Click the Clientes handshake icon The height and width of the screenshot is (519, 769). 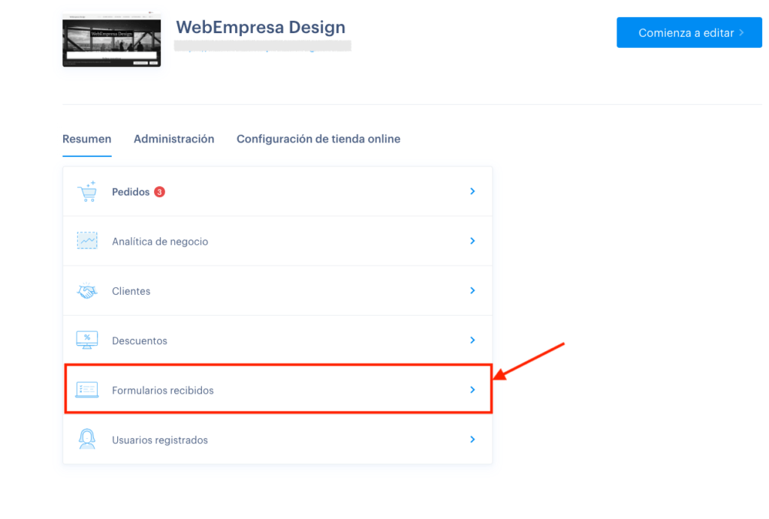[x=87, y=291]
